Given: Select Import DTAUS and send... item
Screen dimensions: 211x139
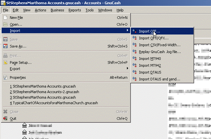Looking at the screenshot, I should (162, 79).
